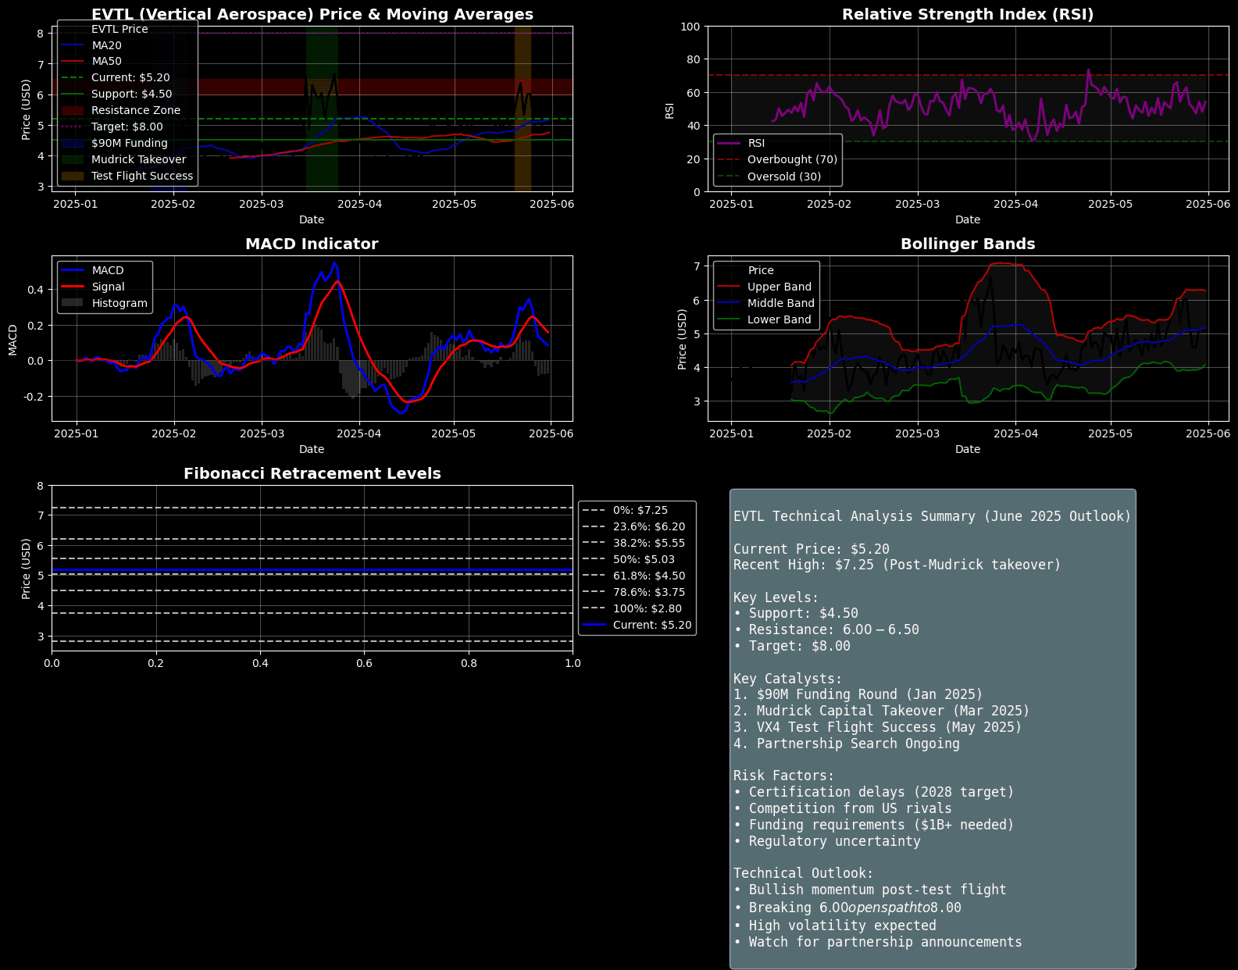This screenshot has height=970, width=1238.
Task: Click the 'Fibonacci Retracement Levels' title
Action: coord(312,474)
